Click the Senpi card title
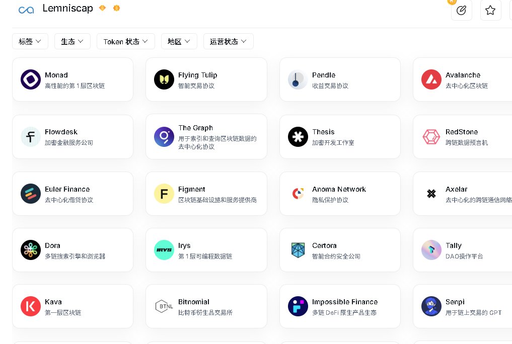The width and height of the screenshot is (512, 344). 455,302
